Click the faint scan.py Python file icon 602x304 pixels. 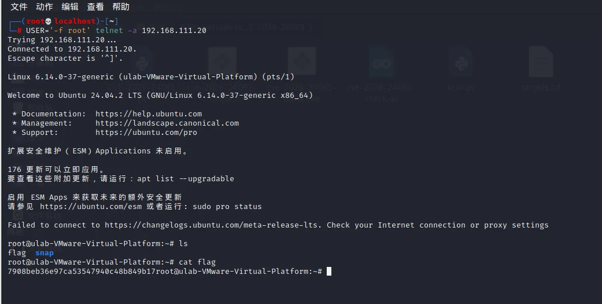(x=461, y=62)
